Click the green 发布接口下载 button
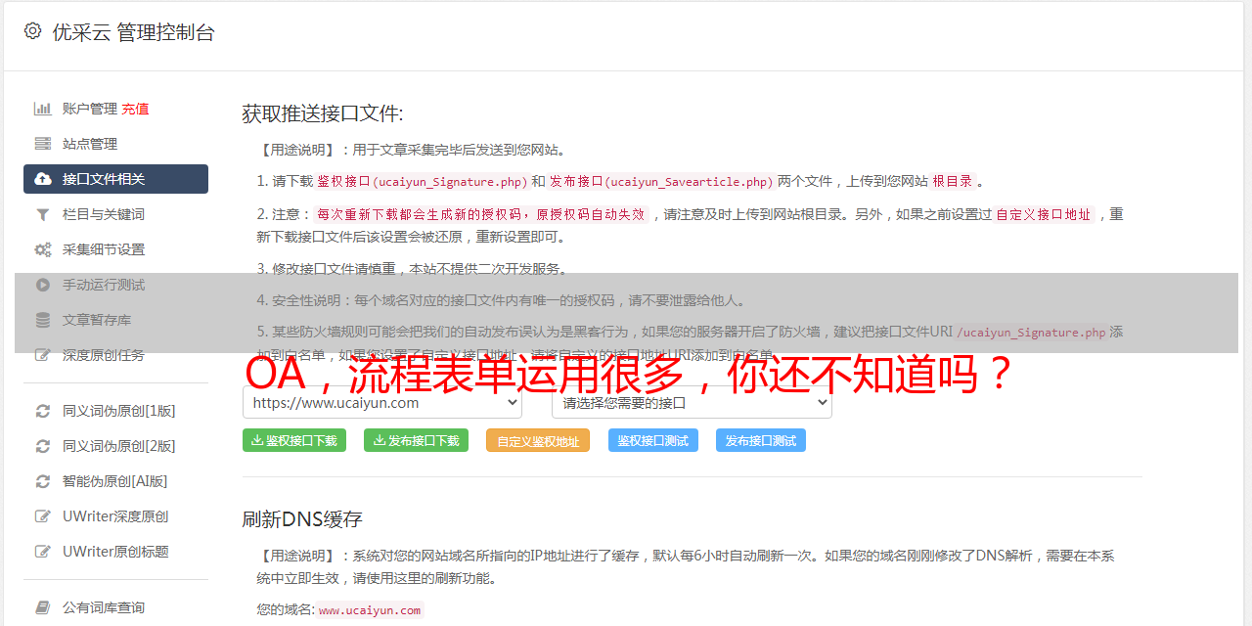 [417, 440]
